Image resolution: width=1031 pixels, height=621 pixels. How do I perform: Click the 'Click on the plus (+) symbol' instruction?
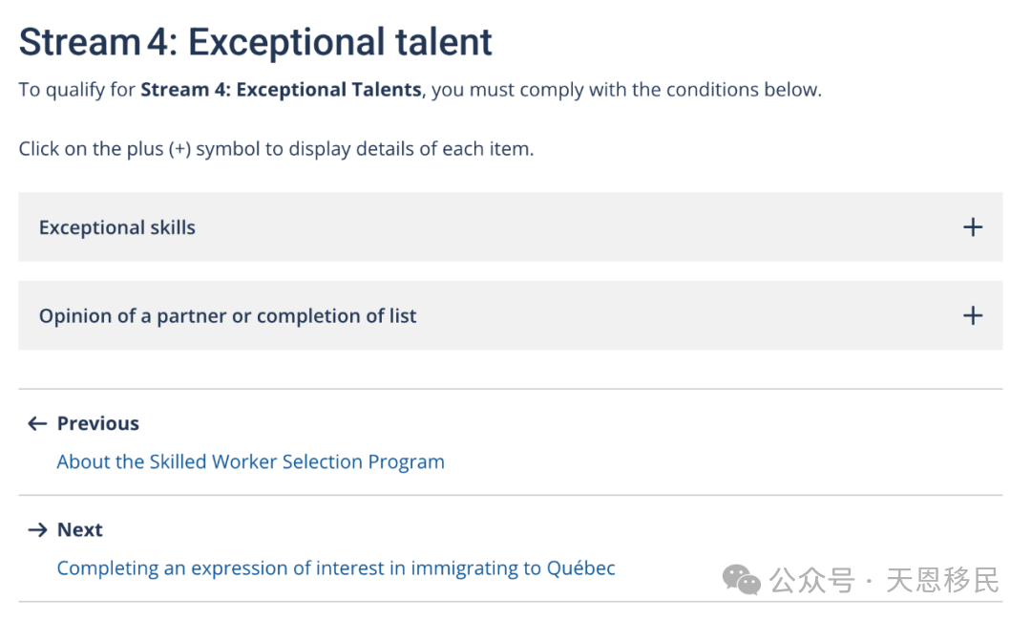(276, 149)
